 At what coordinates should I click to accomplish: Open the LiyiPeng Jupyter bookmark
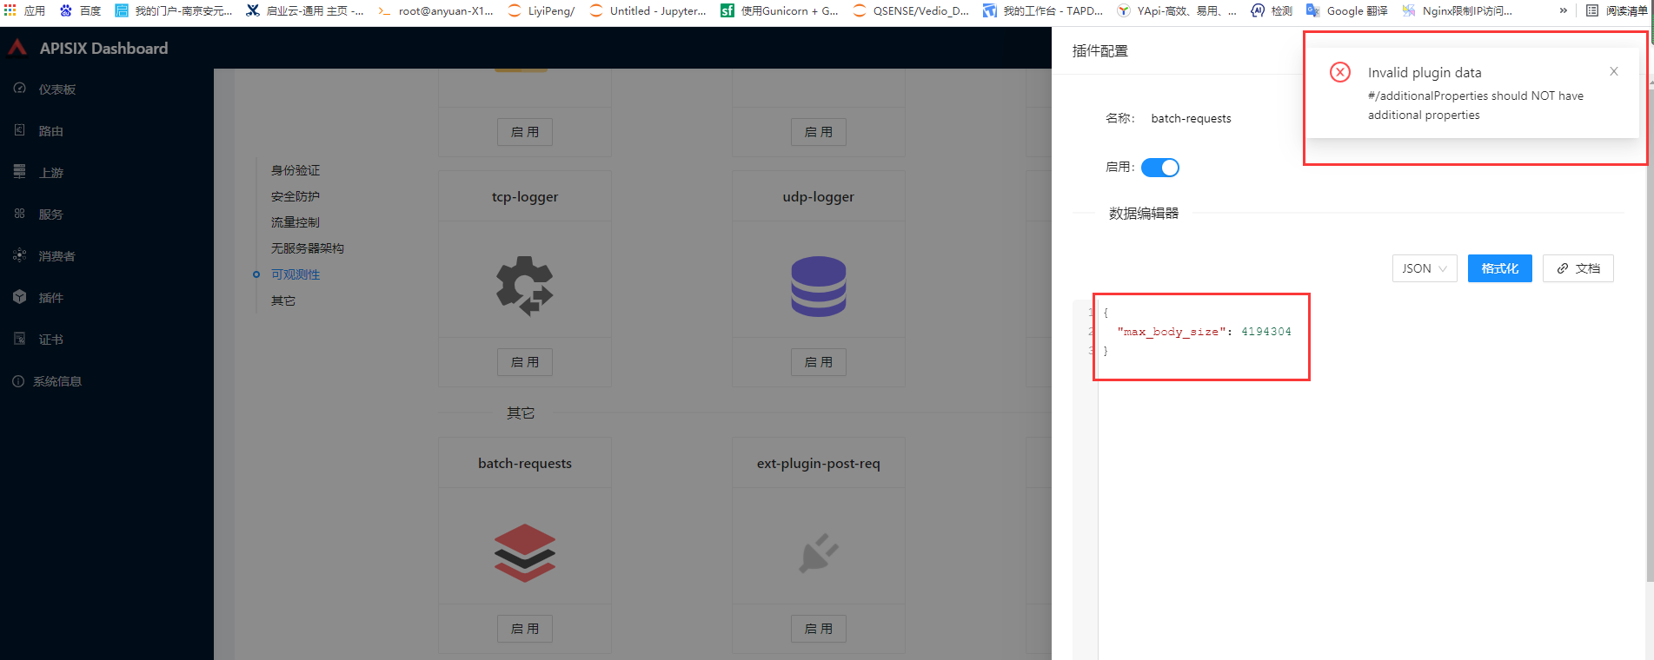coord(541,10)
